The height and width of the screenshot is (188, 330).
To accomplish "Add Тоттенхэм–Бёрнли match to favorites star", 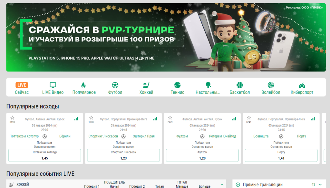I will tap(13, 118).
